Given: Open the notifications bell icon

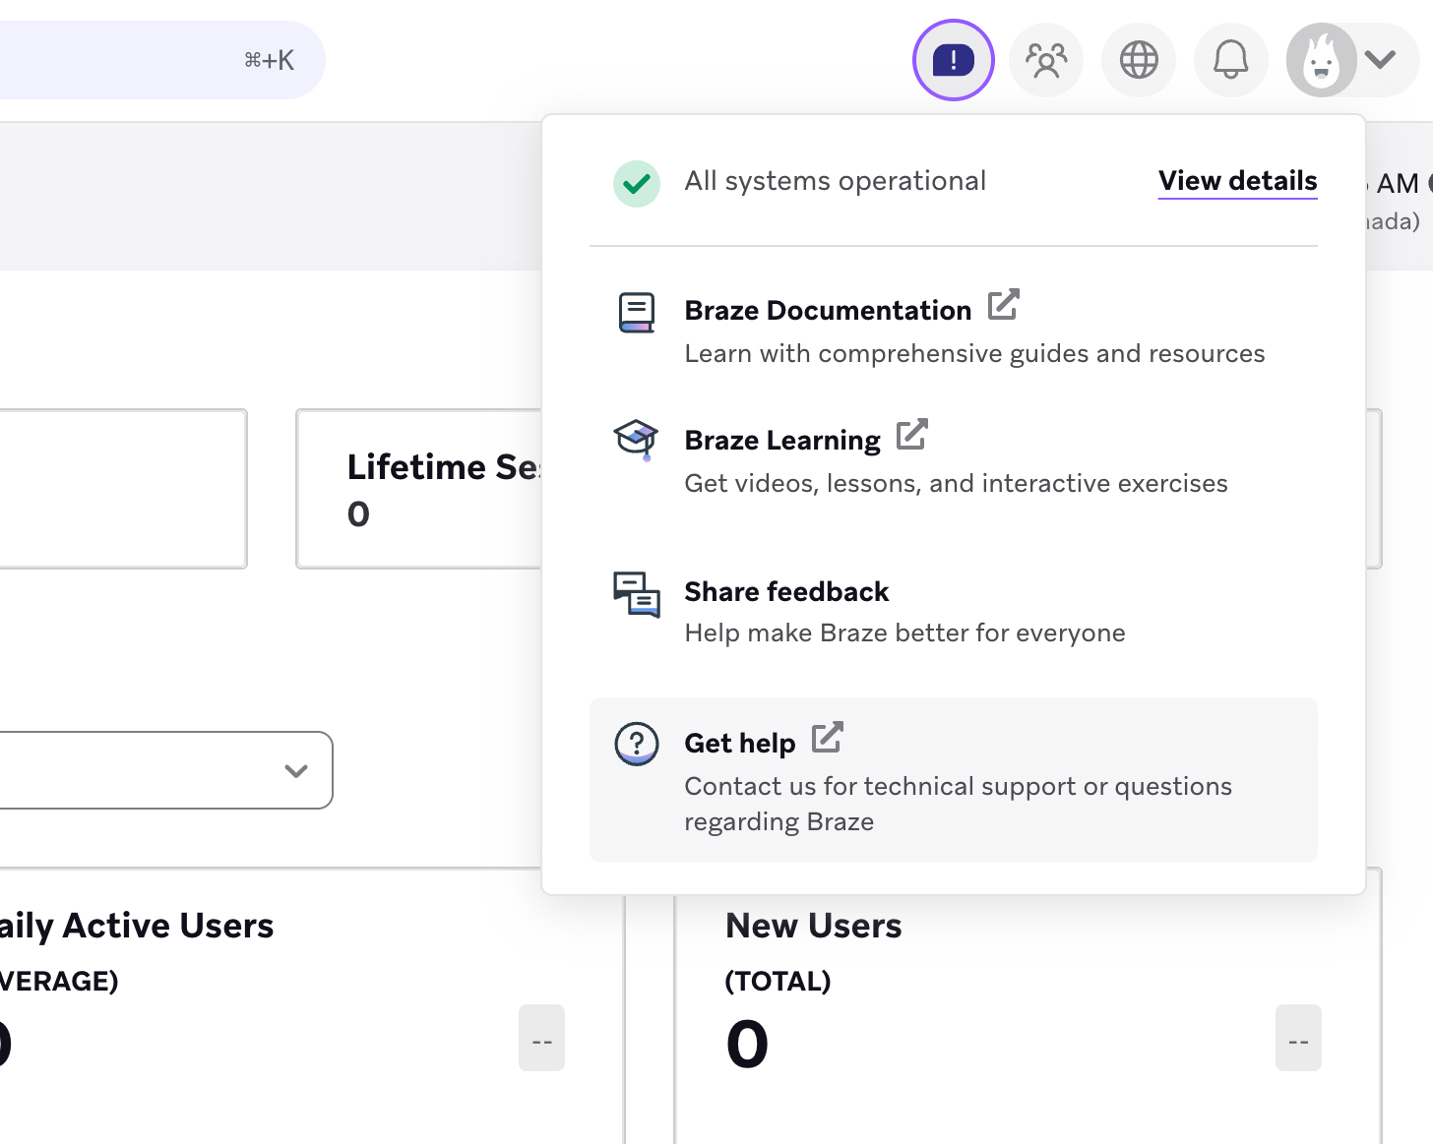Looking at the screenshot, I should coord(1230,59).
